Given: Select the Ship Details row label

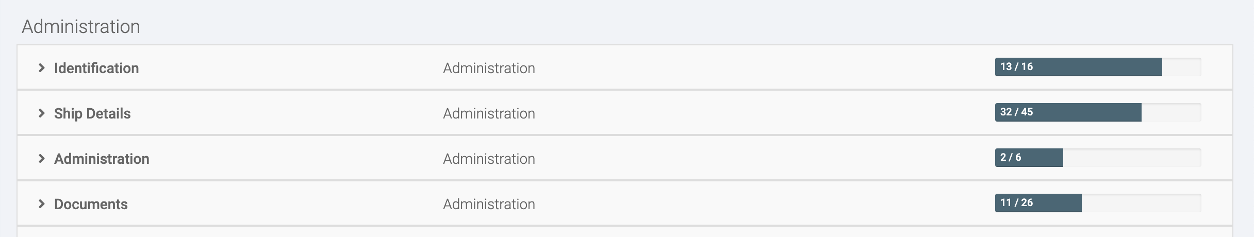Looking at the screenshot, I should coord(92,113).
